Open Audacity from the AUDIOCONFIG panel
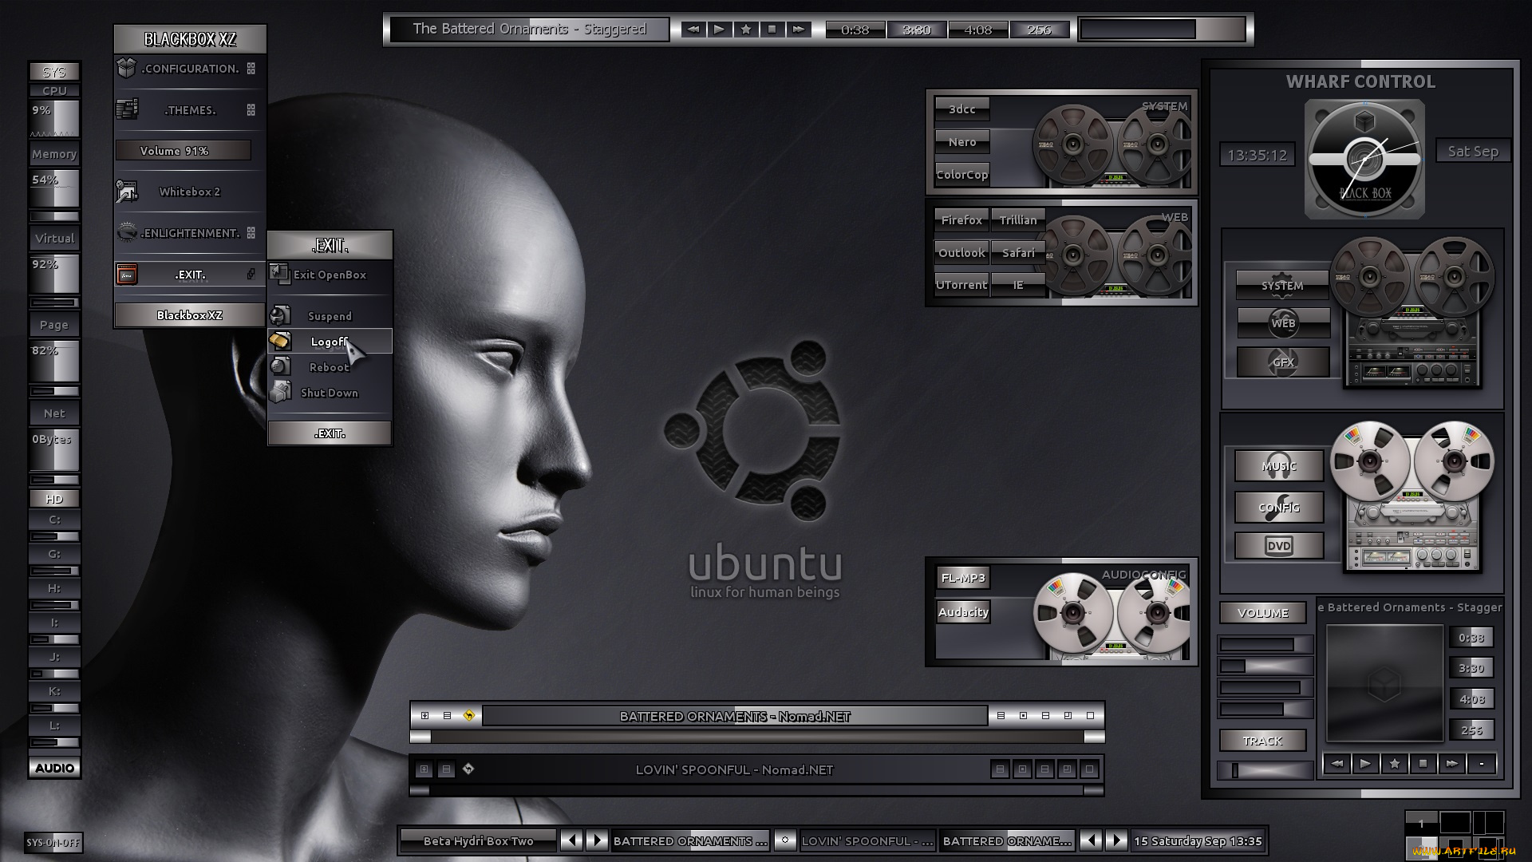This screenshot has height=862, width=1532. point(963,612)
